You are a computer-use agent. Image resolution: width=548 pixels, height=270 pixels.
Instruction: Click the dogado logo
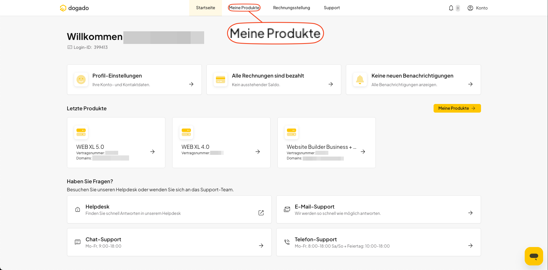(74, 8)
